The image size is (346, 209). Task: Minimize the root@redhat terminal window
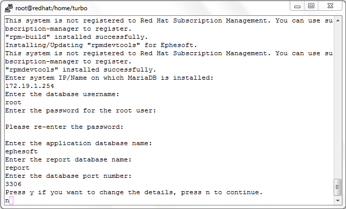click(297, 6)
